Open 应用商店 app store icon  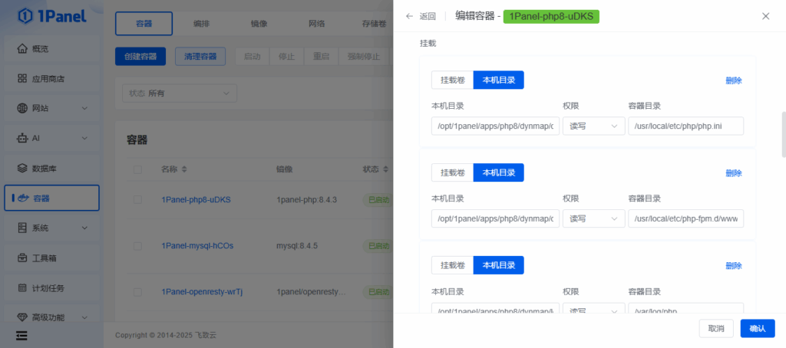(x=22, y=78)
